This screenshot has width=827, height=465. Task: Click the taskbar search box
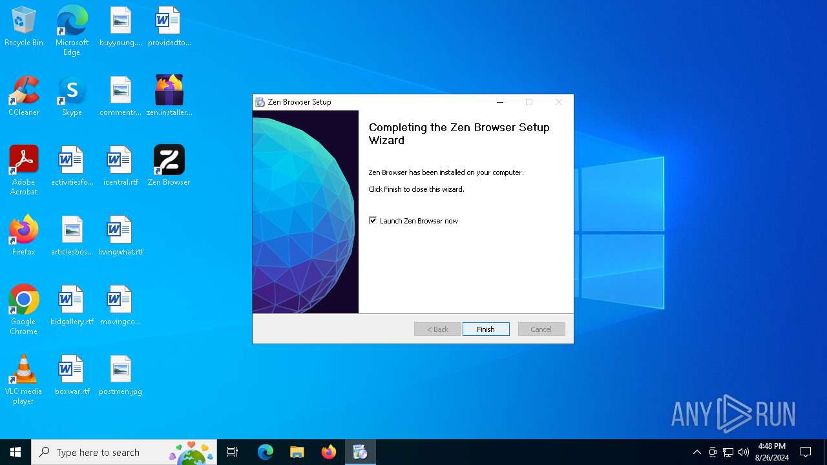[x=124, y=452]
